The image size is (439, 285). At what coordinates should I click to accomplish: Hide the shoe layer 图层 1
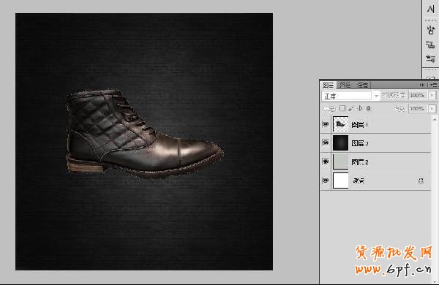click(326, 124)
